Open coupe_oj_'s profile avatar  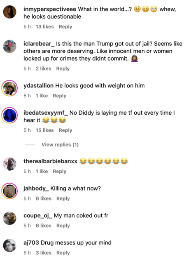(x=9, y=218)
